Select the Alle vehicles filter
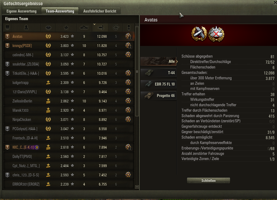 pyautogui.click(x=158, y=61)
